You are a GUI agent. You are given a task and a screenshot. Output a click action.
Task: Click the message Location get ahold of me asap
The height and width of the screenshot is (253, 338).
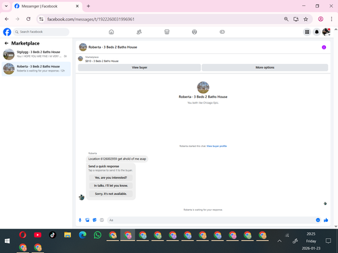(117, 159)
